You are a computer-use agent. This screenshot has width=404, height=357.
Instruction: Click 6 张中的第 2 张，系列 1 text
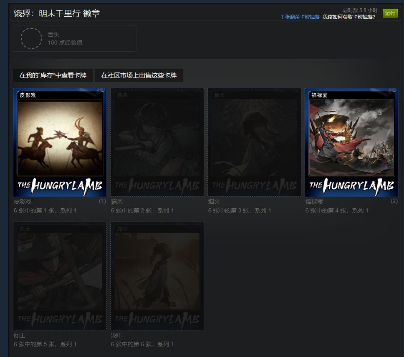point(142,210)
